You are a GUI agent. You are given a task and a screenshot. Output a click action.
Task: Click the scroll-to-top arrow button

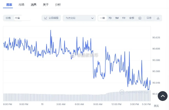(x=162, y=96)
